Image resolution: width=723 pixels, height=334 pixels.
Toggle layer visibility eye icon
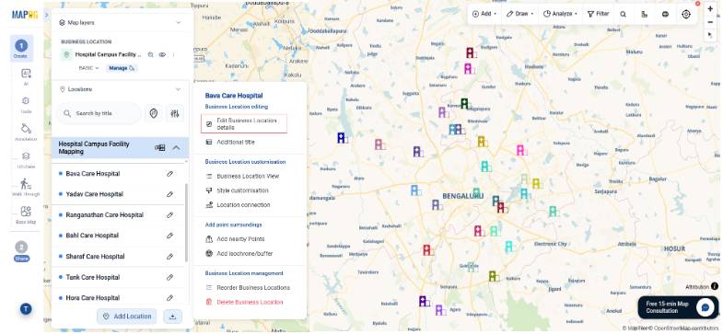point(162,54)
